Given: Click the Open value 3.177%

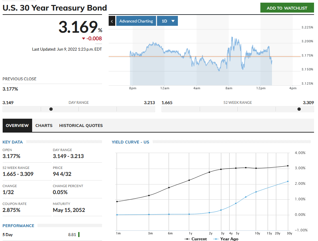Looking at the screenshot, I should [x=11, y=156].
